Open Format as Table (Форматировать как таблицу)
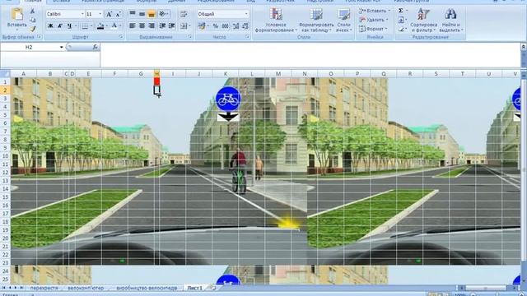This screenshot has width=527, height=296. (x=316, y=20)
